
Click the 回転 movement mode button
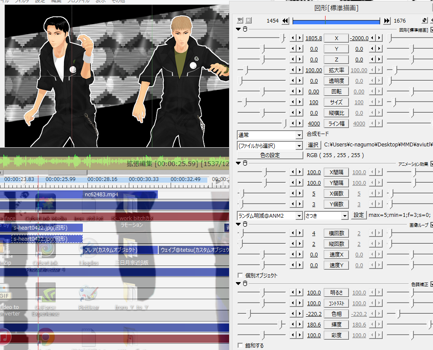(336, 91)
